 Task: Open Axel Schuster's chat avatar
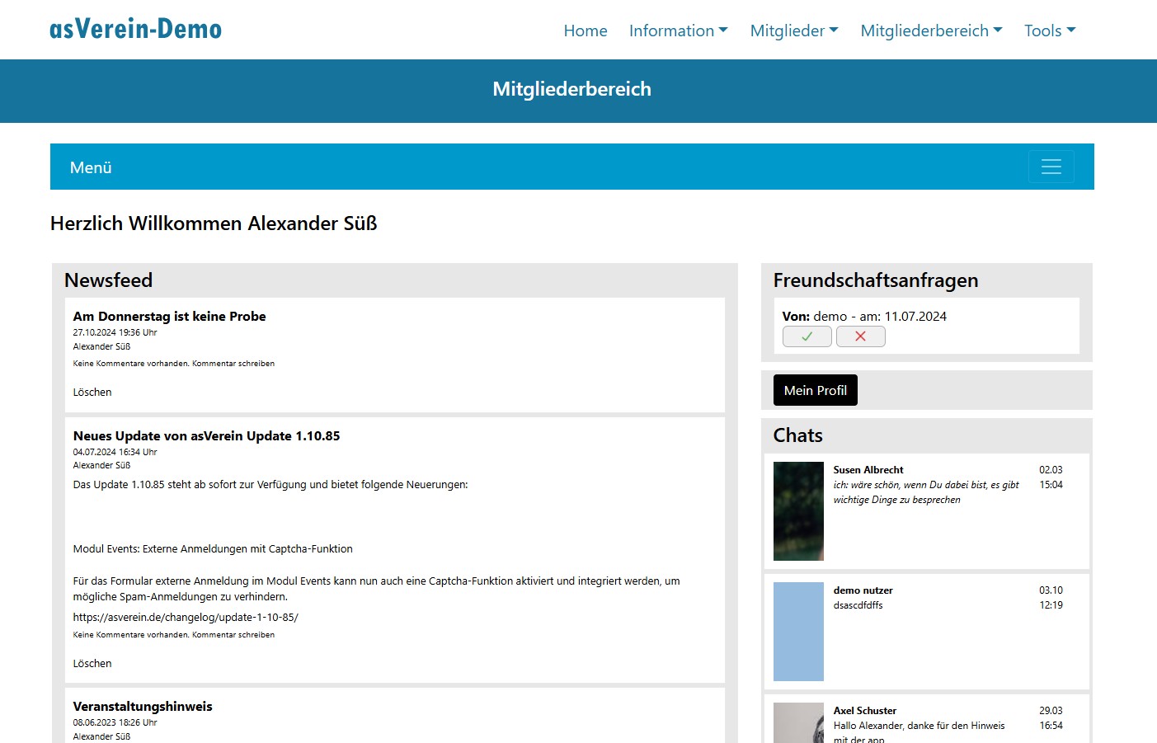point(798,723)
